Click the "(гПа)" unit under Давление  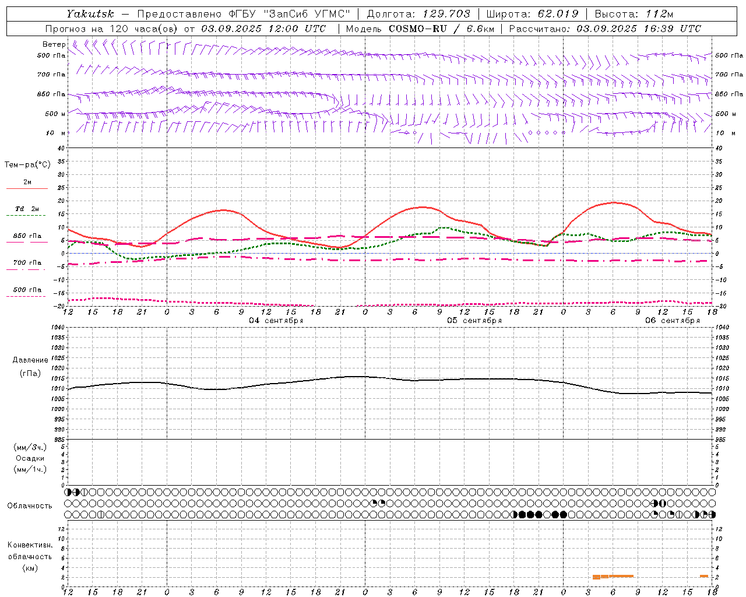pyautogui.click(x=30, y=373)
